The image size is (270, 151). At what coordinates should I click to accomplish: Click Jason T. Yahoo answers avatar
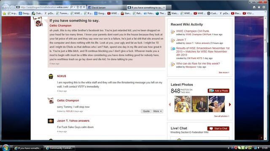tap(51, 121)
